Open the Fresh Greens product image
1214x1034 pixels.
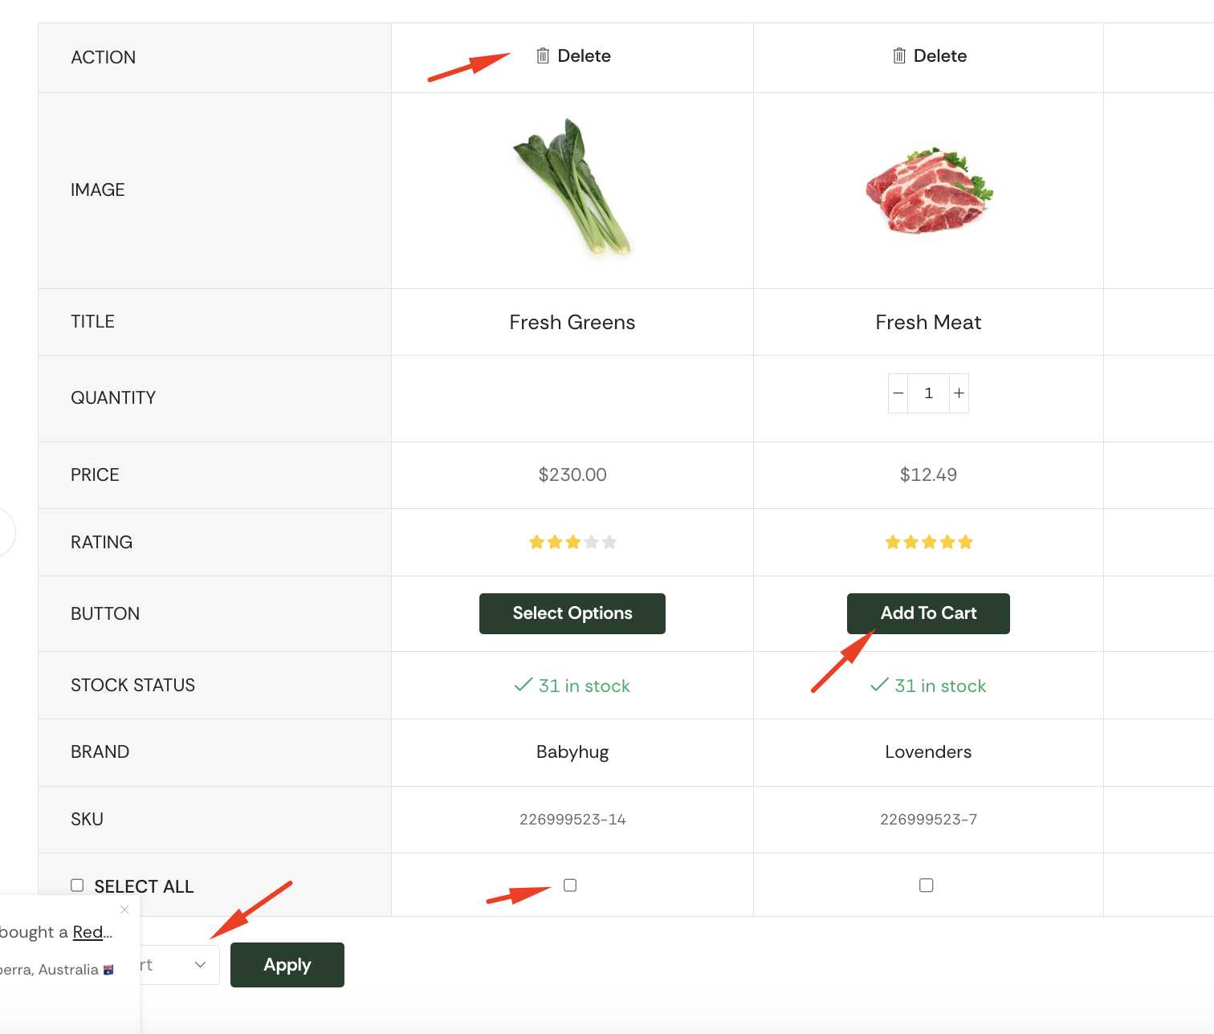pos(572,188)
